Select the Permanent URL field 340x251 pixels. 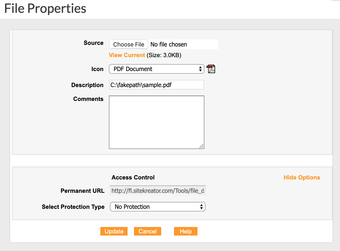click(x=158, y=191)
